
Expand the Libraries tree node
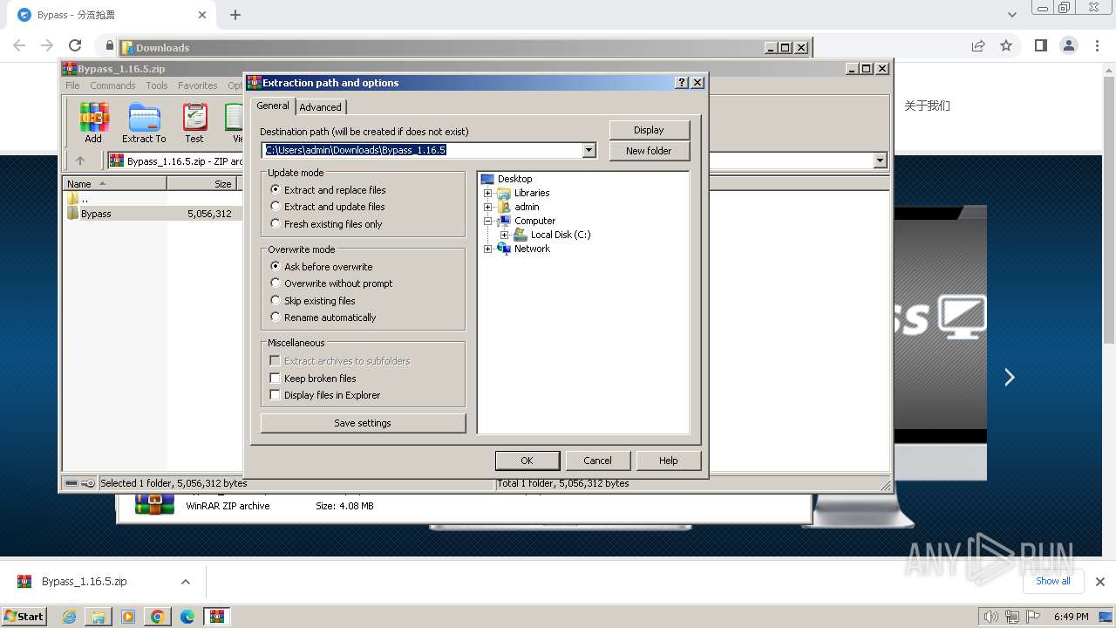488,193
